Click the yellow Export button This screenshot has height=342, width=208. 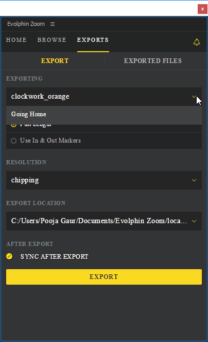[104, 277]
